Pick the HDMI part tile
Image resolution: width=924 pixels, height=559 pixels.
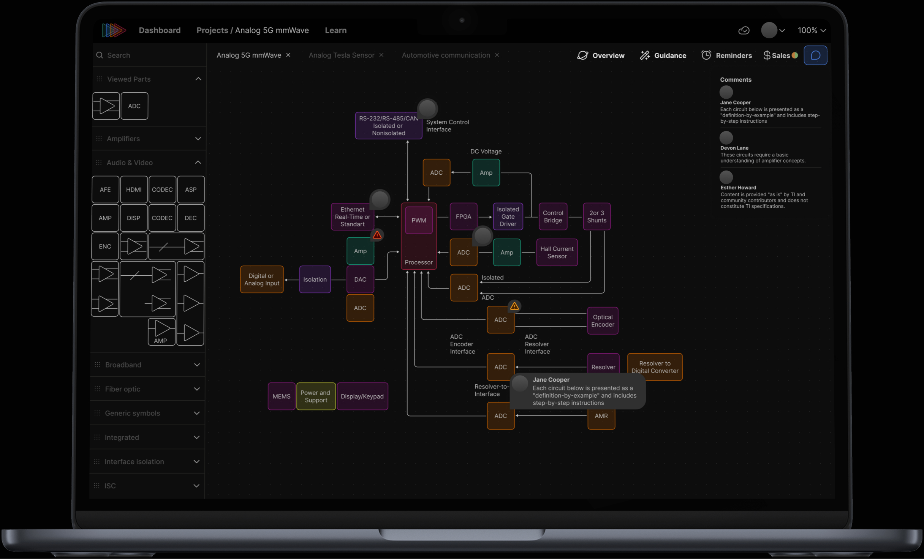point(134,189)
